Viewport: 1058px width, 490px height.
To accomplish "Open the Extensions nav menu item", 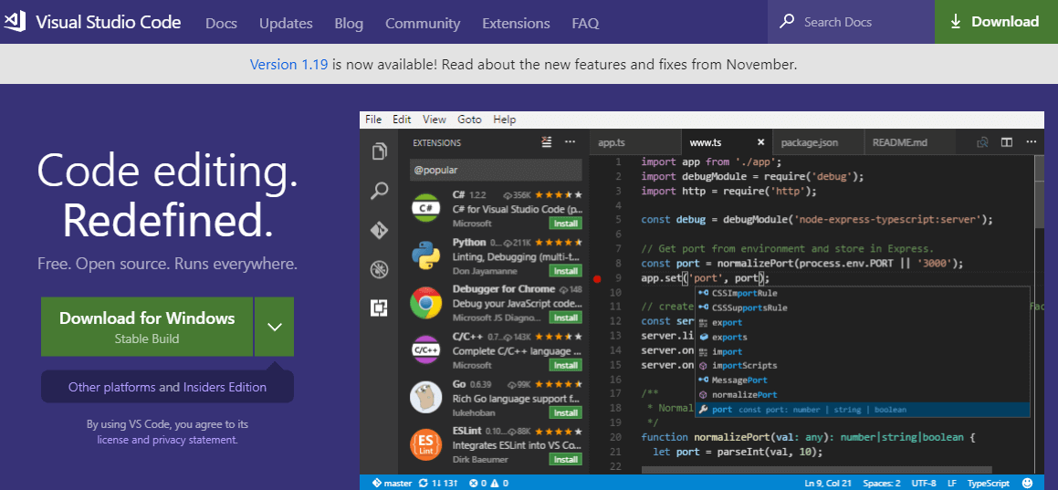I will click(516, 24).
